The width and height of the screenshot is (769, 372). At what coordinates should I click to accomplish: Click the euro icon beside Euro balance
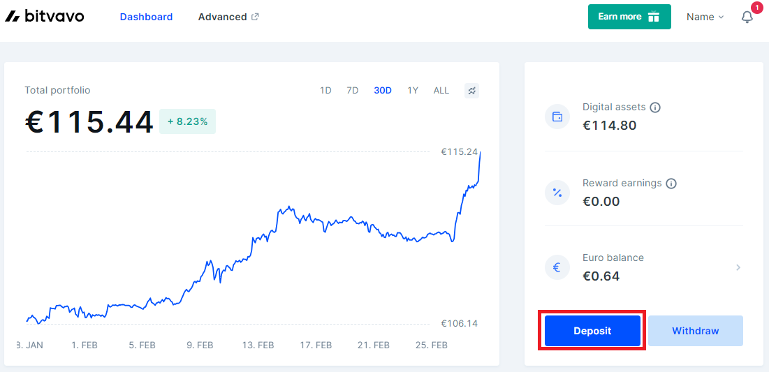tap(557, 267)
